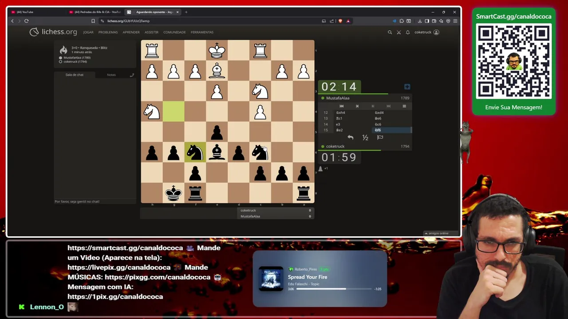The height and width of the screenshot is (319, 568).
Task: Toggle the chat on/off switch beside Notas
Action: pyautogui.click(x=131, y=75)
